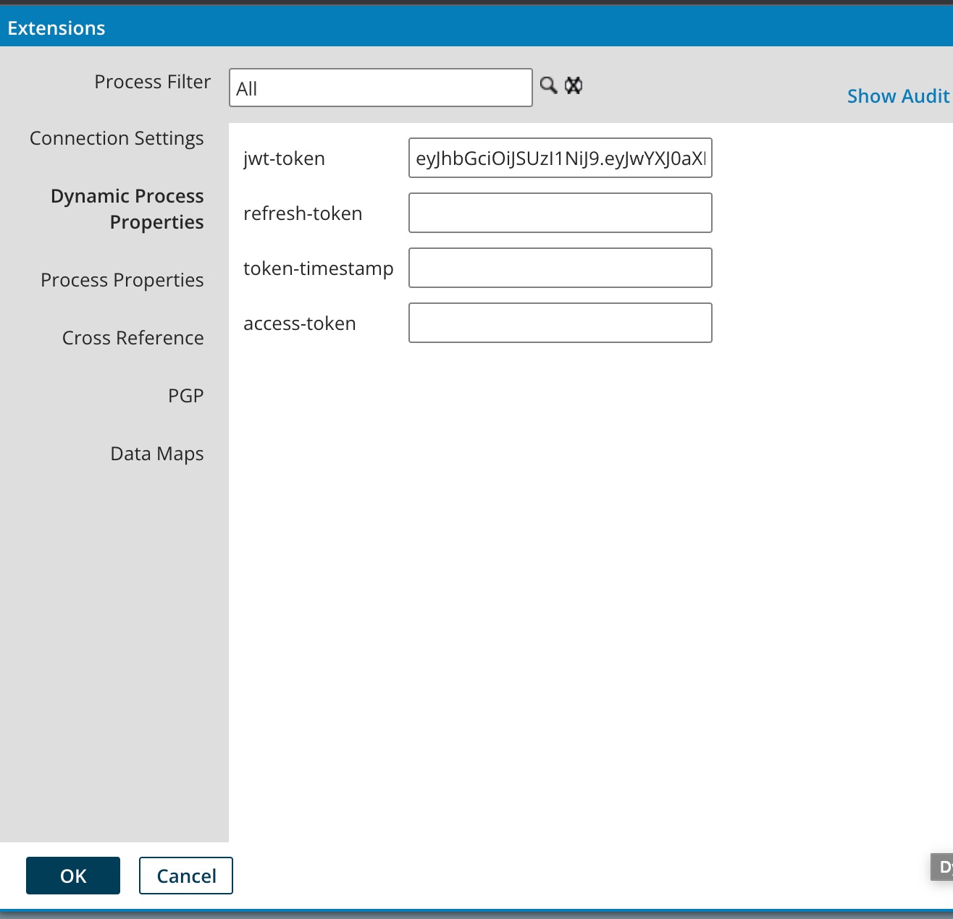The image size is (953, 919).
Task: Click the Extensions dialog title bar
Action: point(476,28)
